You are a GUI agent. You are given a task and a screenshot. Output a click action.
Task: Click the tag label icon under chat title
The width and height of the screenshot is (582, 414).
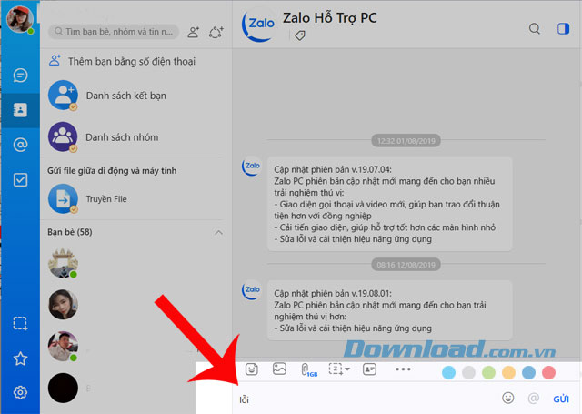[x=300, y=35]
